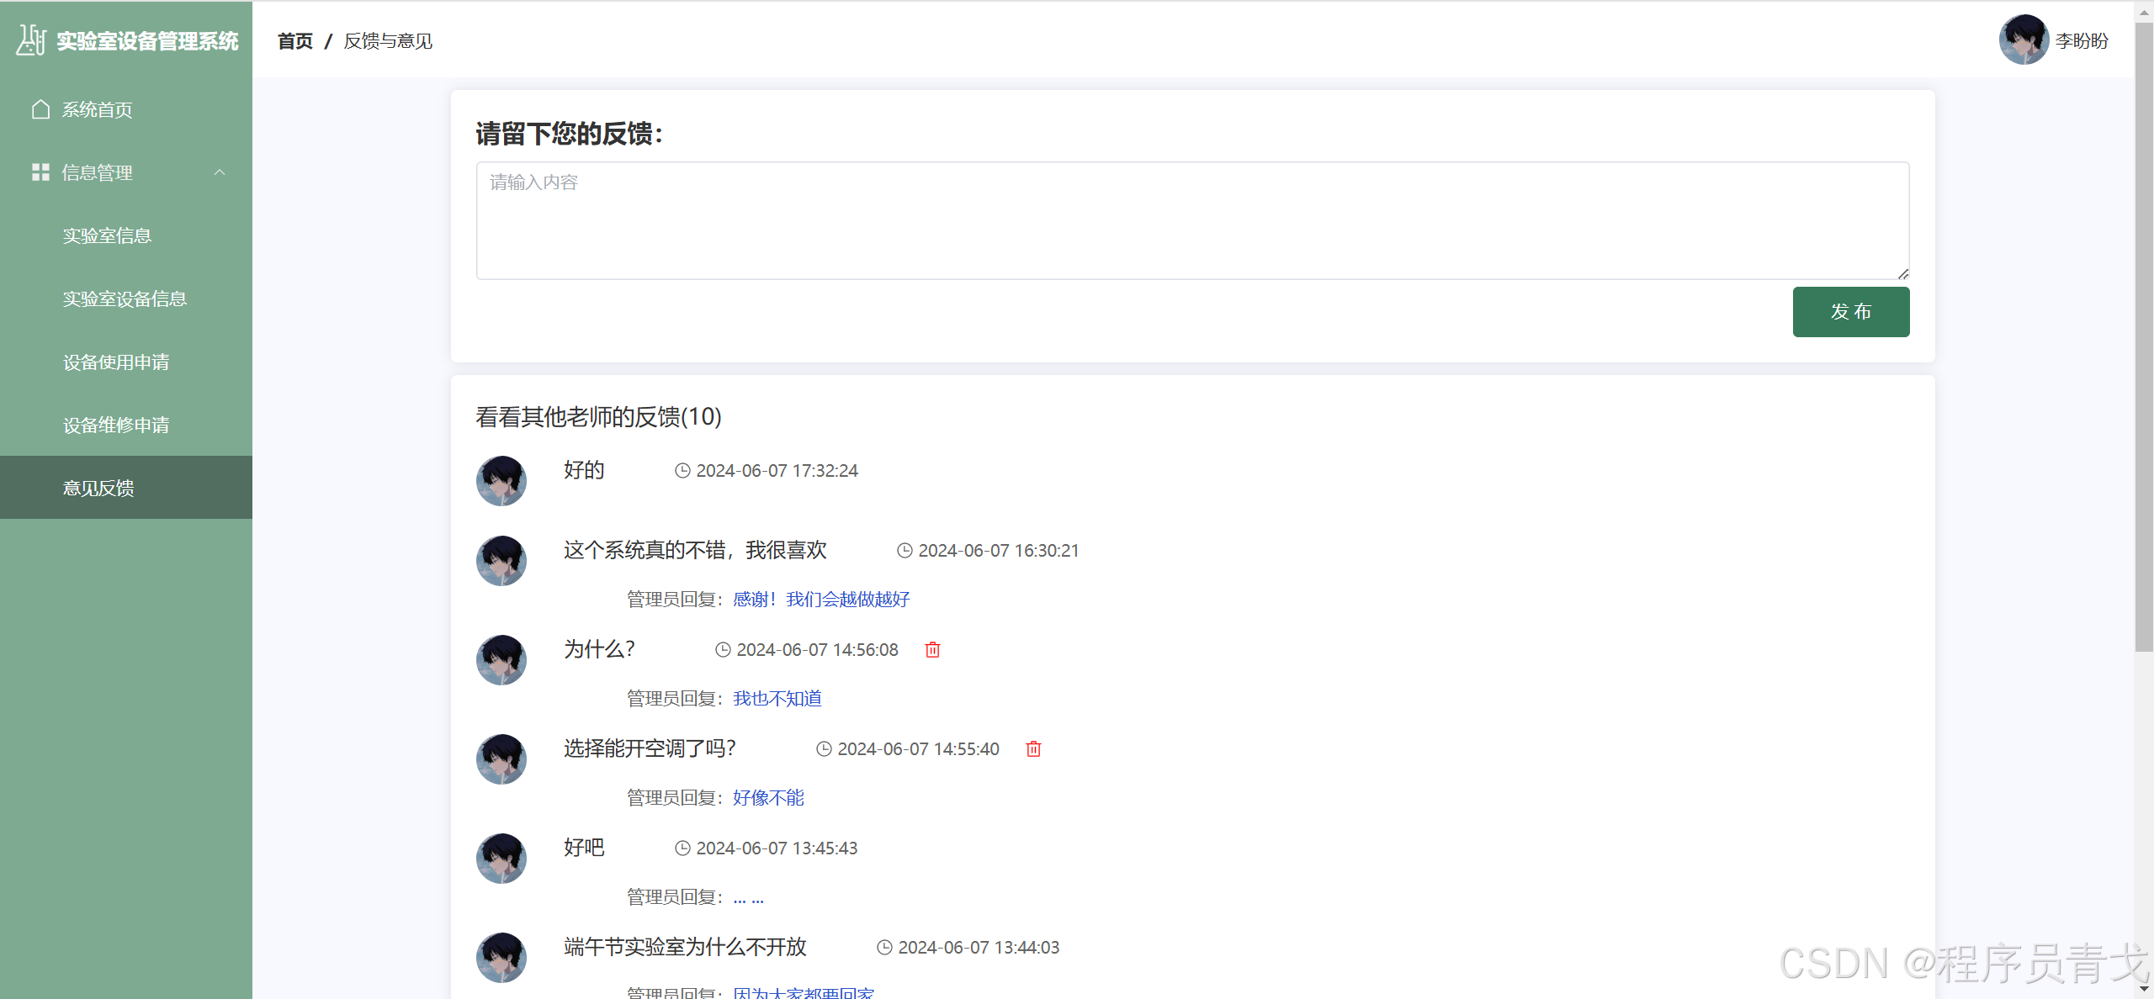
Task: Open 李盼盼's profile avatar
Action: click(2024, 40)
